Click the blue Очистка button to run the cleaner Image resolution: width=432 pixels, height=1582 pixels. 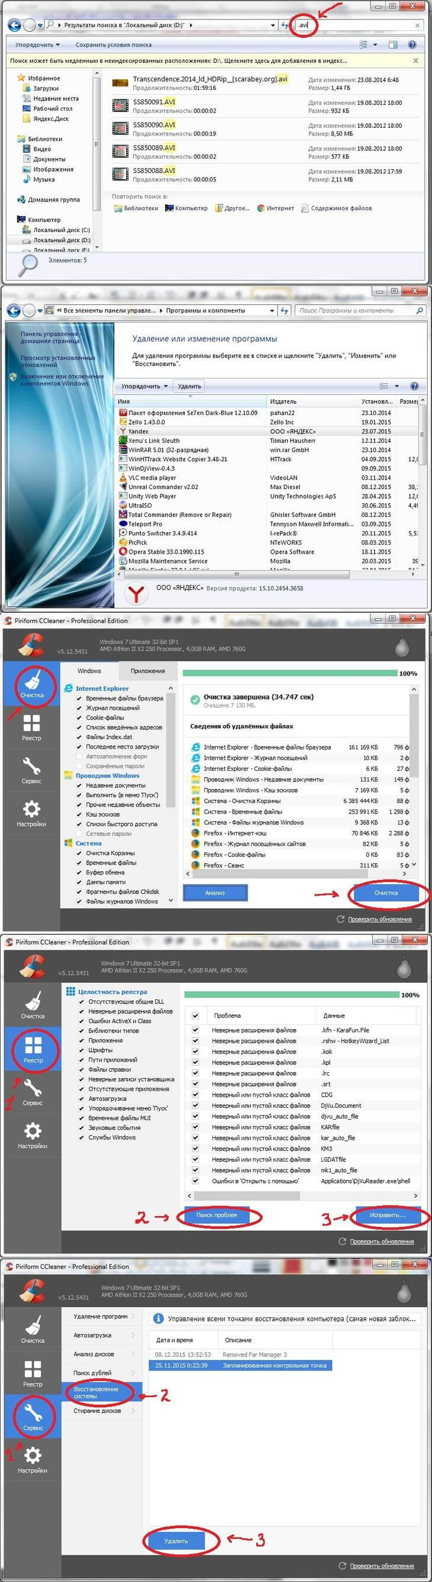click(x=386, y=893)
